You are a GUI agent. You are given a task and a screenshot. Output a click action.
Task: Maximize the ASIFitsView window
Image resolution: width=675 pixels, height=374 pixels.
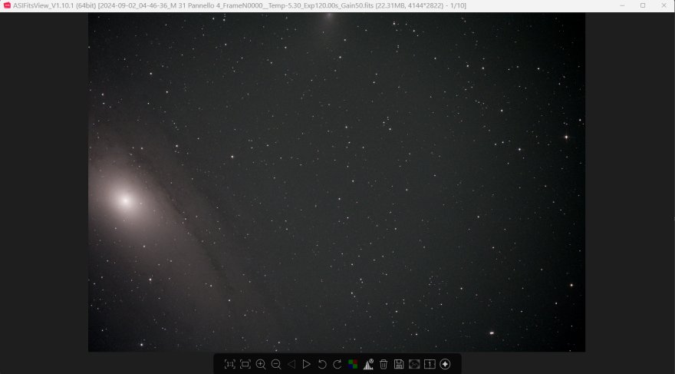pyautogui.click(x=643, y=5)
